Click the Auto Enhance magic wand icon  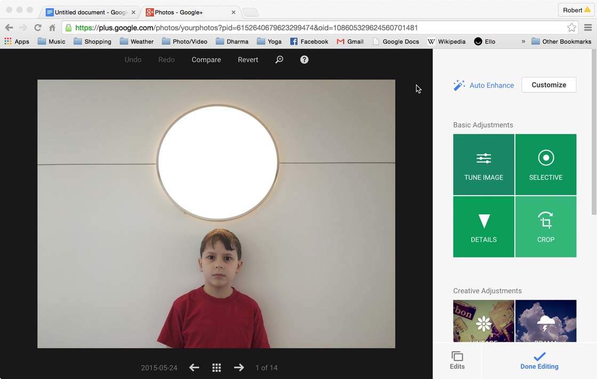pyautogui.click(x=459, y=84)
